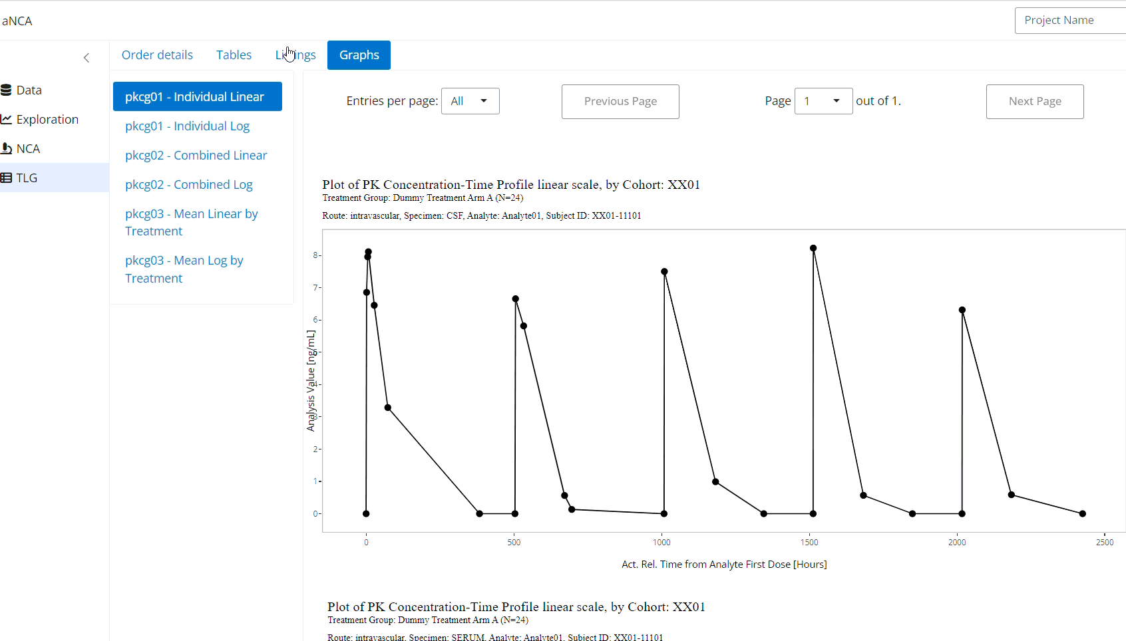Click the NCA microscope icon

point(7,149)
